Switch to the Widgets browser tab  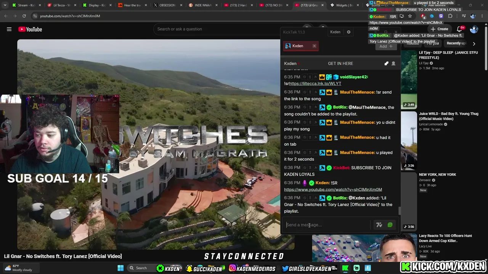point(344,5)
